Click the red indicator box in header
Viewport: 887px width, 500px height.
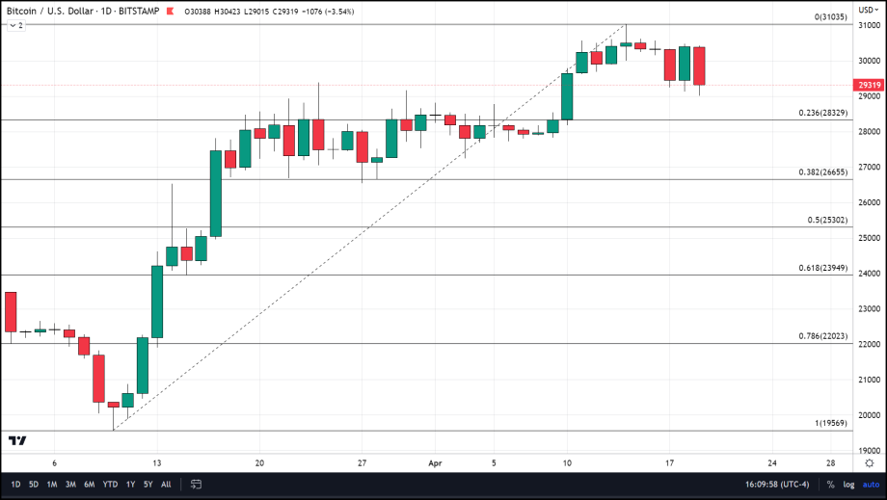point(171,11)
